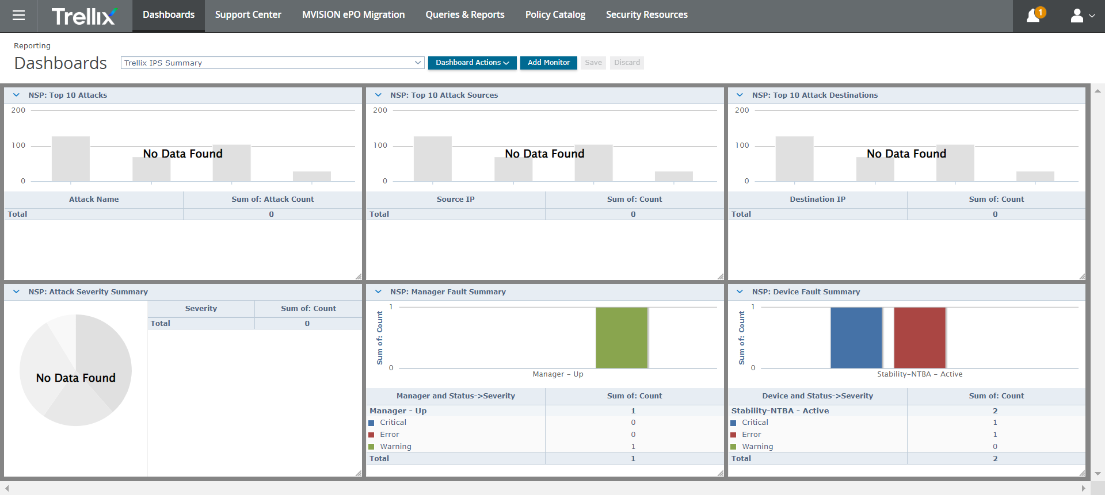The width and height of the screenshot is (1105, 495).
Task: Open the Security Resources tab
Action: click(647, 16)
